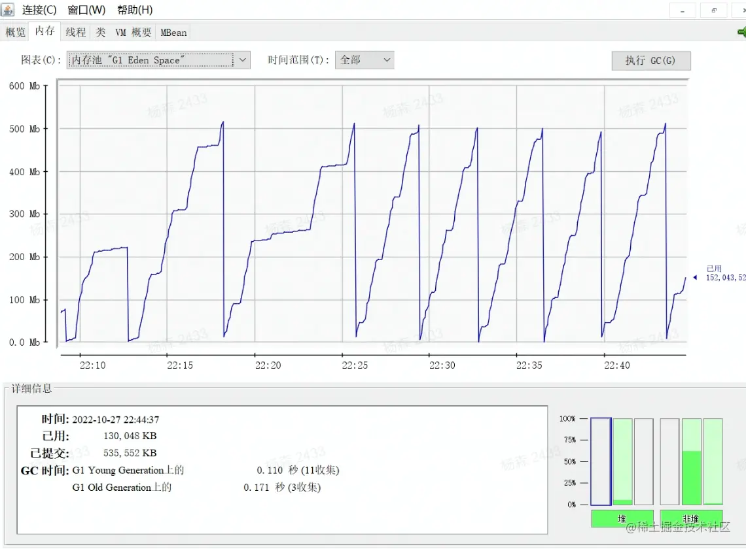This screenshot has height=549, width=746.
Task: Select the 内存 tab
Action: [x=44, y=31]
